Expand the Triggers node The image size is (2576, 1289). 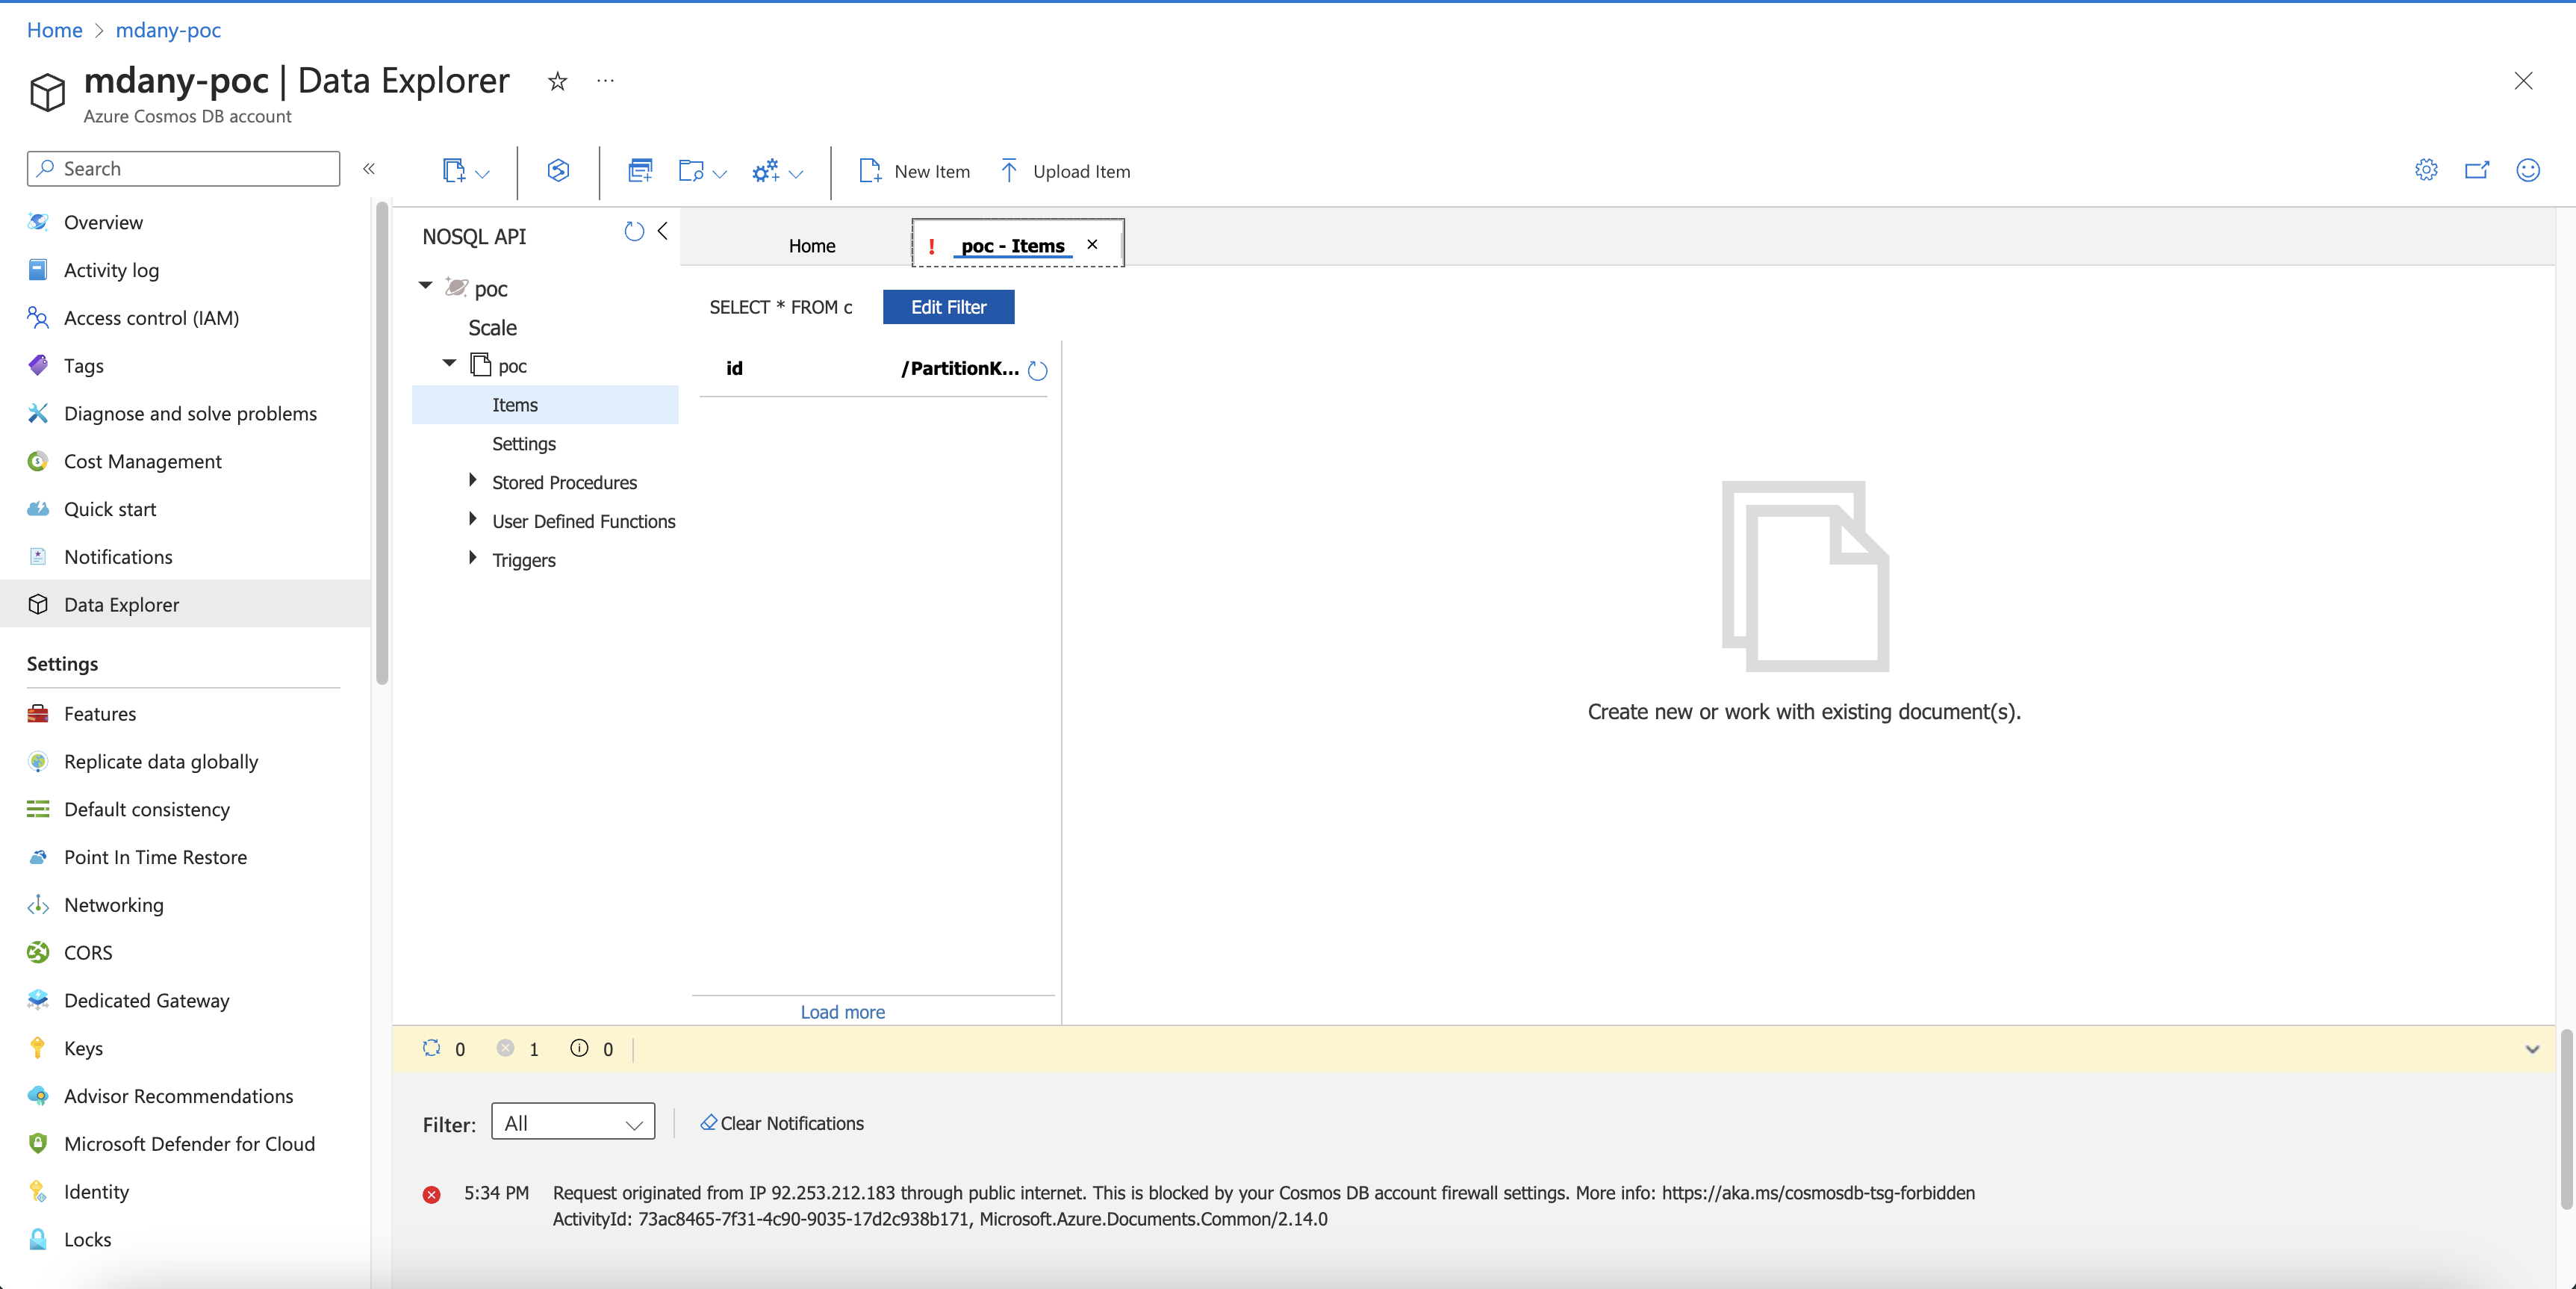pos(473,558)
